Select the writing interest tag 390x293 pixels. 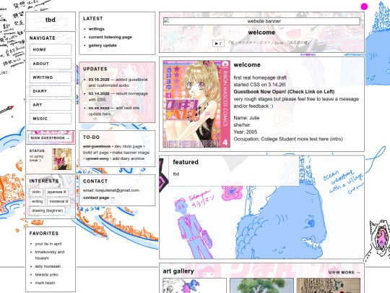coord(37,201)
